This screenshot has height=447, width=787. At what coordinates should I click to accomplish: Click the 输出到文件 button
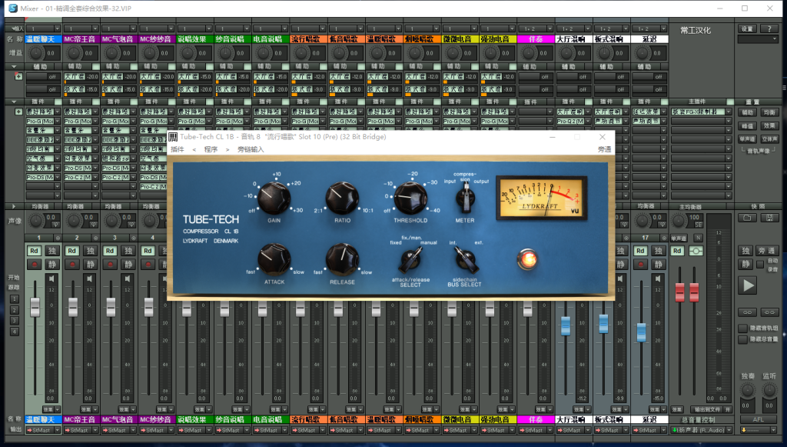pos(708,409)
